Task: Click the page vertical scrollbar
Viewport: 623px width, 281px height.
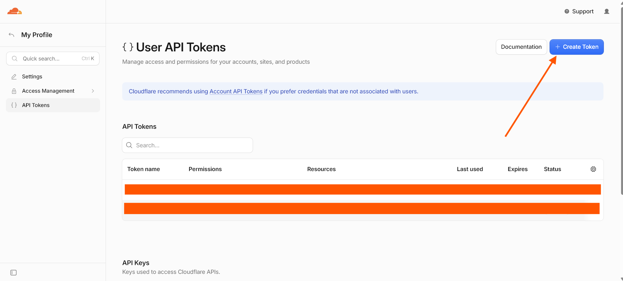Action: 622,101
